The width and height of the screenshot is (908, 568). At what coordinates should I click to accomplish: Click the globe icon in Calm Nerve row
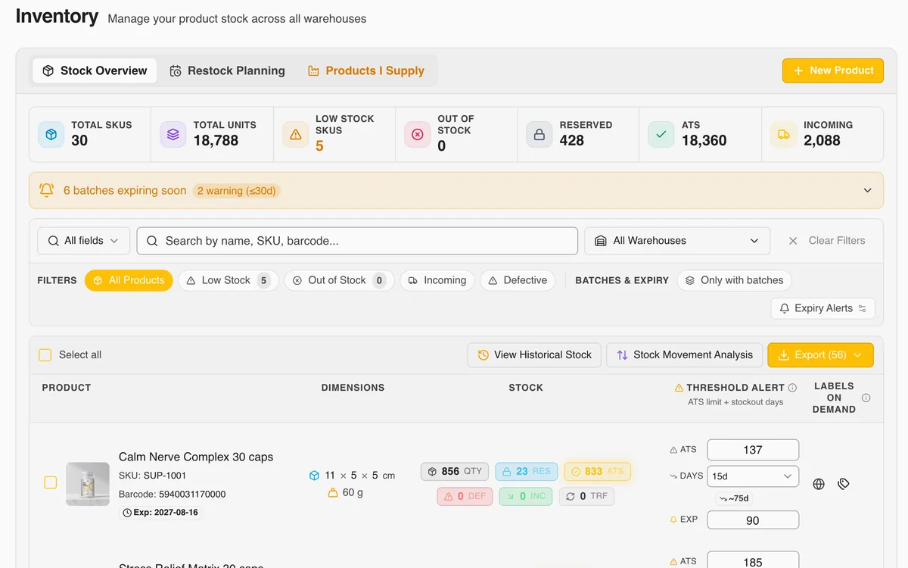pos(819,484)
